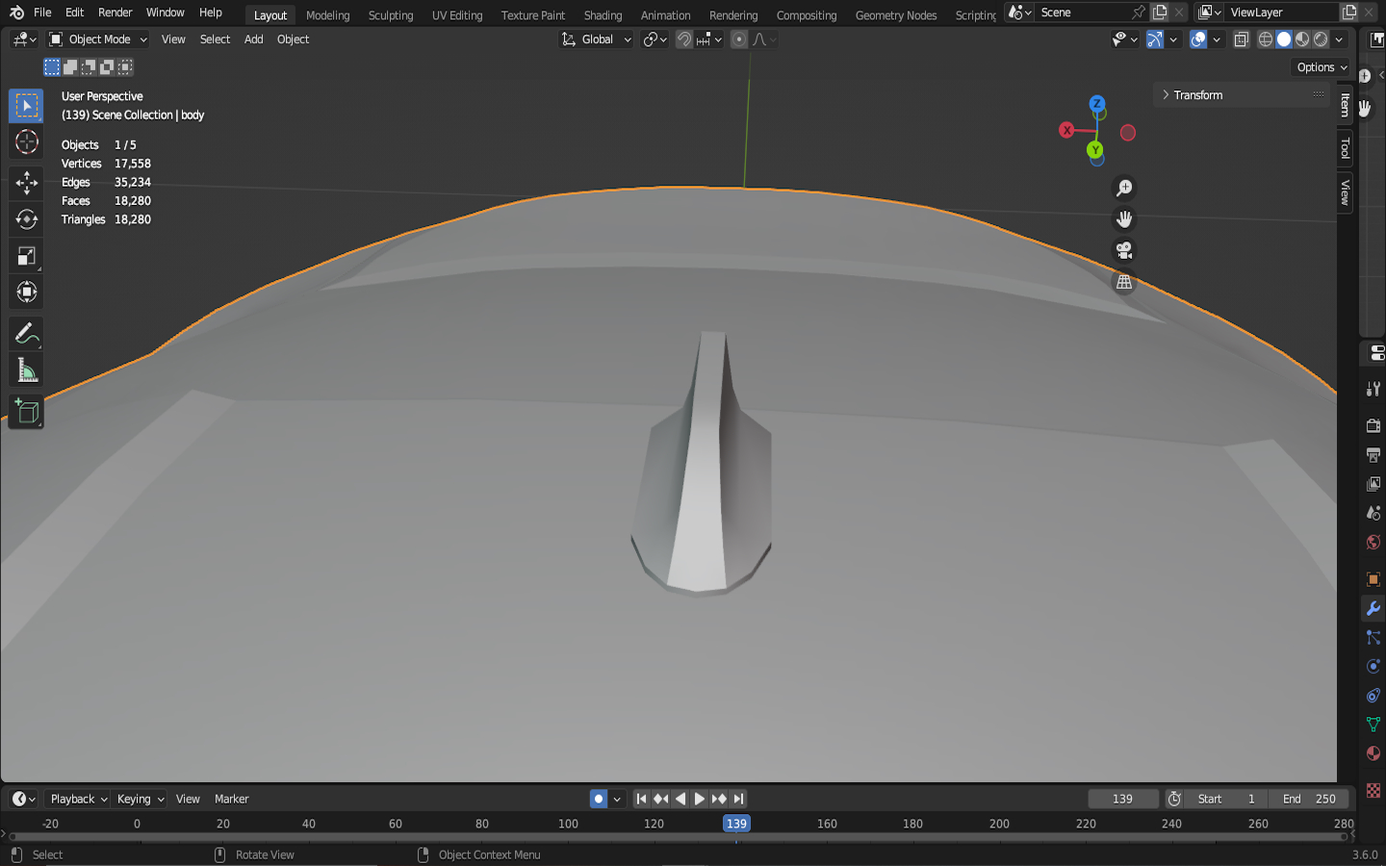The image size is (1386, 866).
Task: Toggle proportional editing button
Action: click(739, 39)
